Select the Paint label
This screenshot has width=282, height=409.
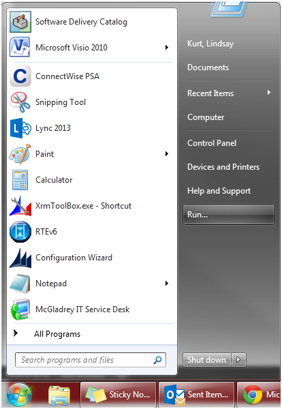[x=44, y=154]
